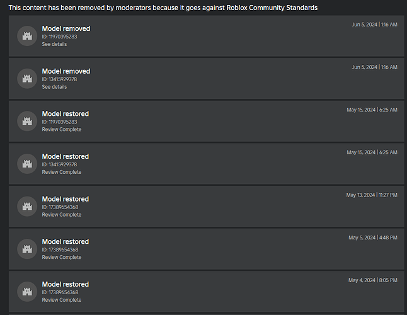
Task: Click castle icon of May 15 restored 13415929378
Action: [27, 164]
